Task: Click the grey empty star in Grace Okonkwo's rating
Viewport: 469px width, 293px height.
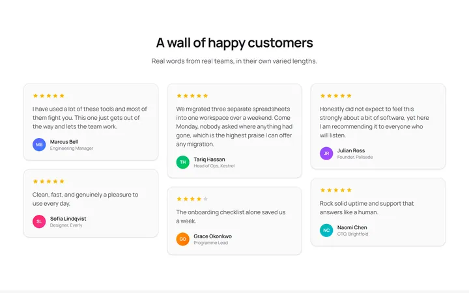Action: 205,199
